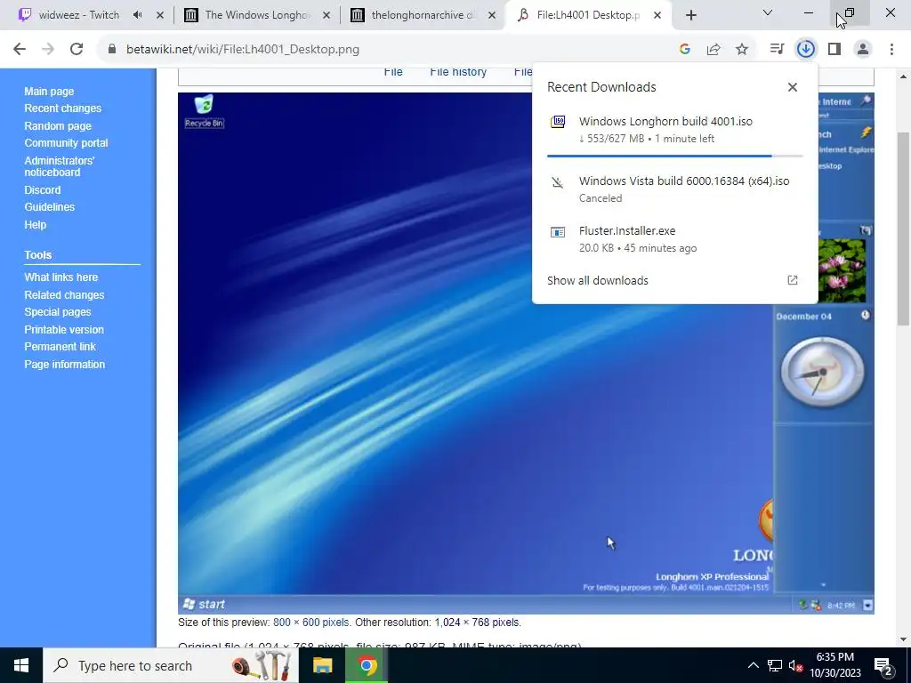Open Administrators' noticeboard link
Screen dimensions: 911x683
[60, 166]
